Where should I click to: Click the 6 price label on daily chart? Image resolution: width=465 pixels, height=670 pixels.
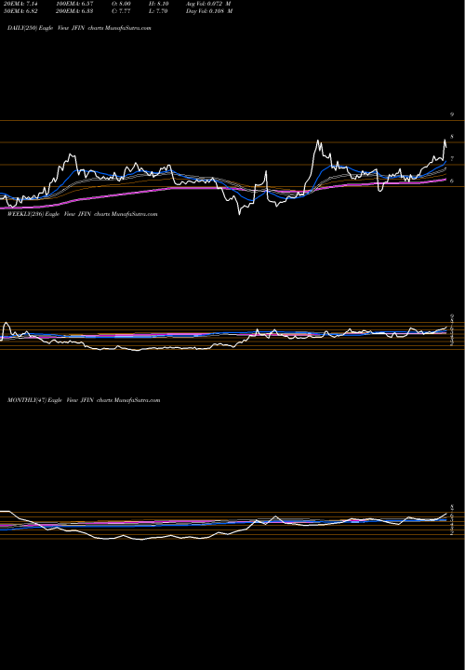click(451, 181)
